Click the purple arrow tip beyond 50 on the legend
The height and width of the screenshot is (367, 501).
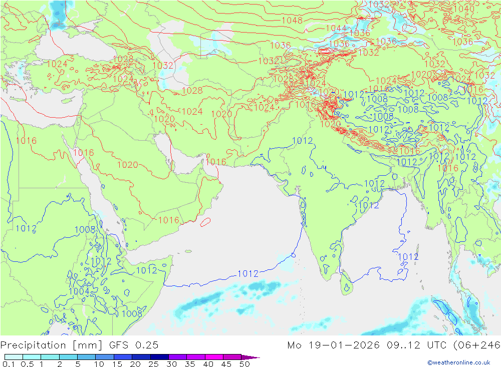[251, 357]
